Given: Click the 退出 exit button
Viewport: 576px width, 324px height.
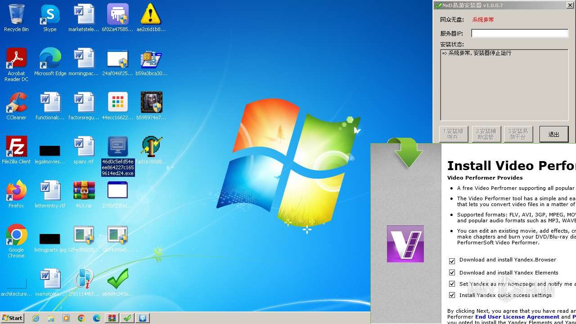Looking at the screenshot, I should click(x=553, y=135).
